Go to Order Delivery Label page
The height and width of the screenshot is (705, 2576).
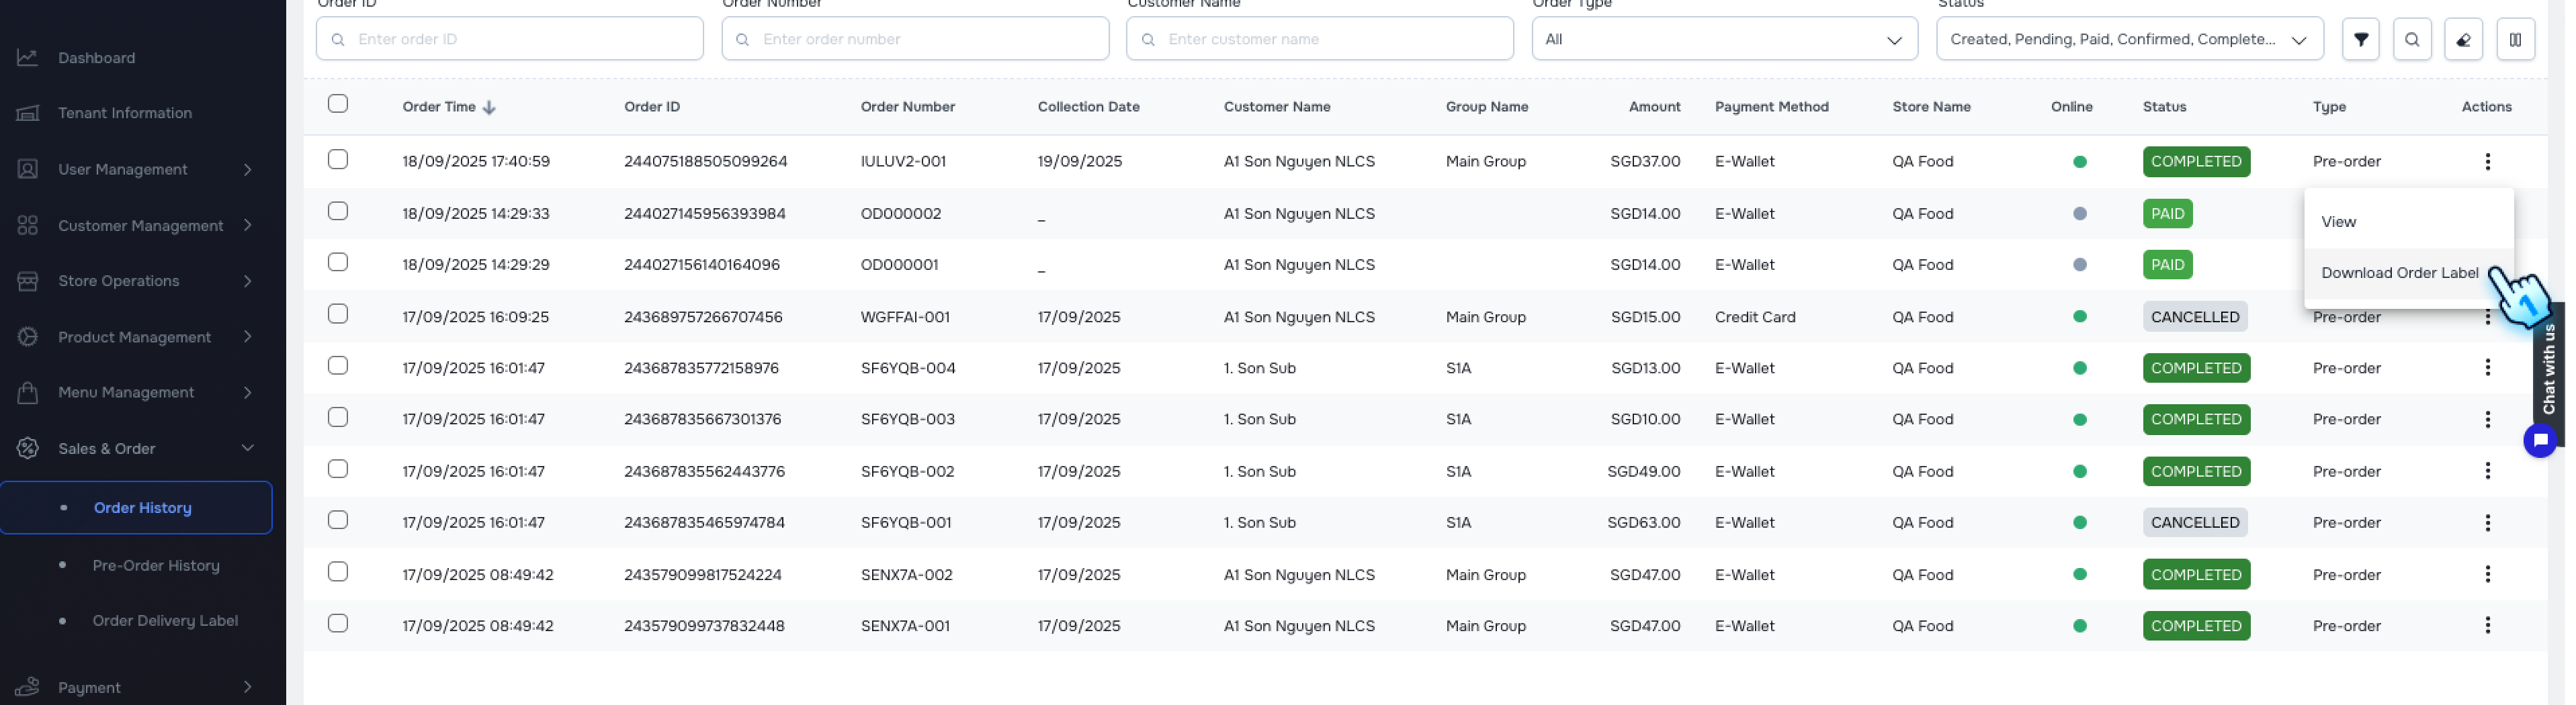tap(166, 620)
